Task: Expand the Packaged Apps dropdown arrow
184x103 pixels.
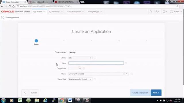Action: 101,12
